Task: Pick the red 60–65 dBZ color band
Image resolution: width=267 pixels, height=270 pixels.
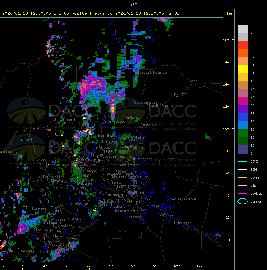Action: [x=243, y=45]
